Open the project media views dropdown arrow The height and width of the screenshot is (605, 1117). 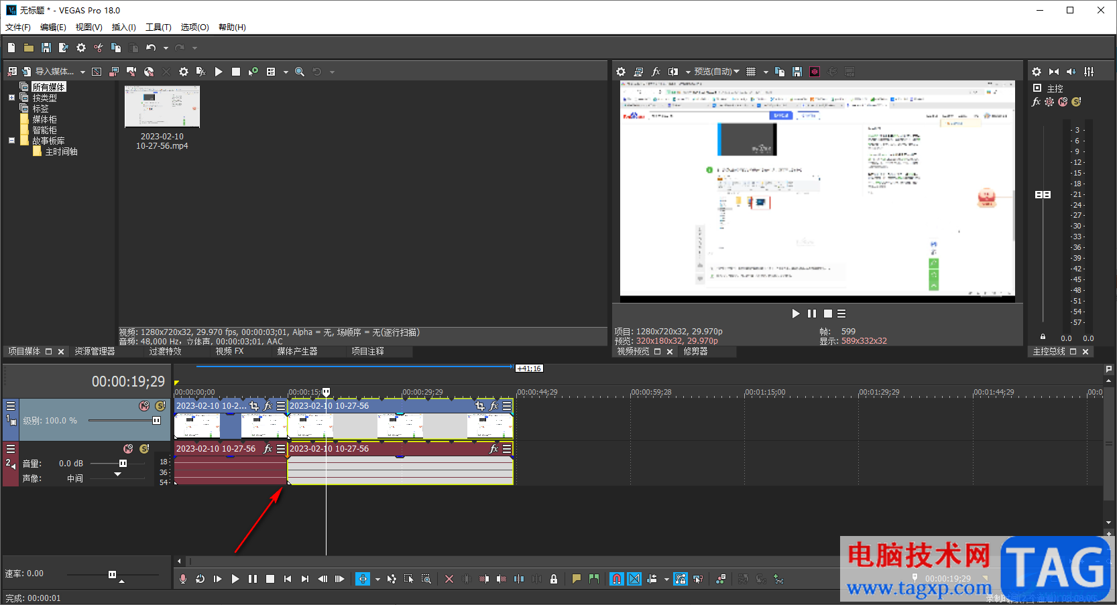286,72
